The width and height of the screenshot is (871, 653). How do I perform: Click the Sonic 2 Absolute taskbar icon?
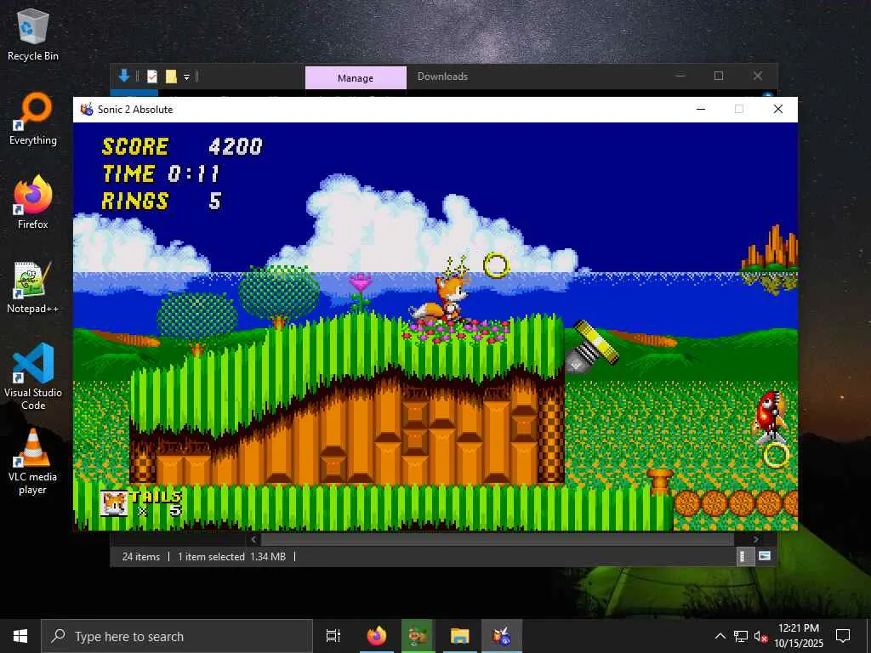(x=502, y=636)
